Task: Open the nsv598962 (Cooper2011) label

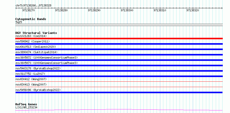Action: click(x=33, y=41)
